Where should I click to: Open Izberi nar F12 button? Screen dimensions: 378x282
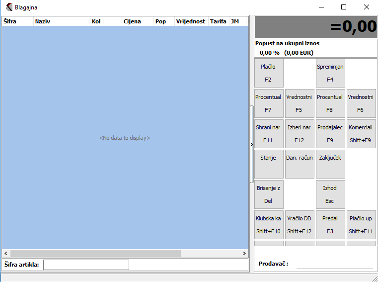click(300, 134)
